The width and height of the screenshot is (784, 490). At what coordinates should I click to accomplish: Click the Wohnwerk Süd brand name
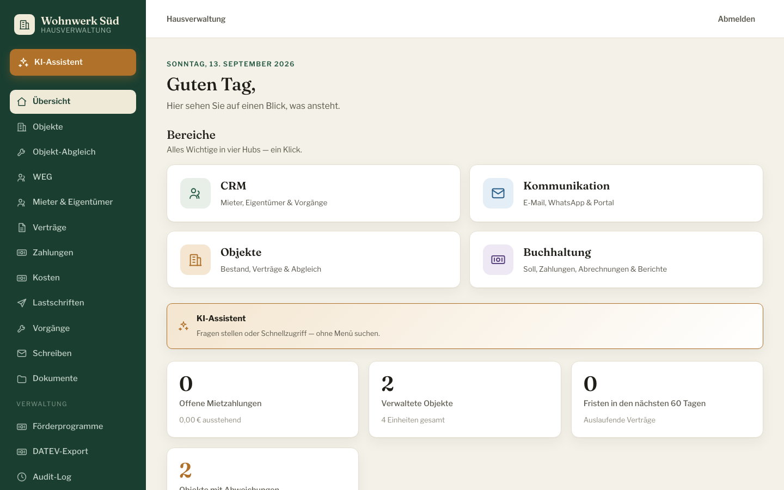click(x=80, y=21)
